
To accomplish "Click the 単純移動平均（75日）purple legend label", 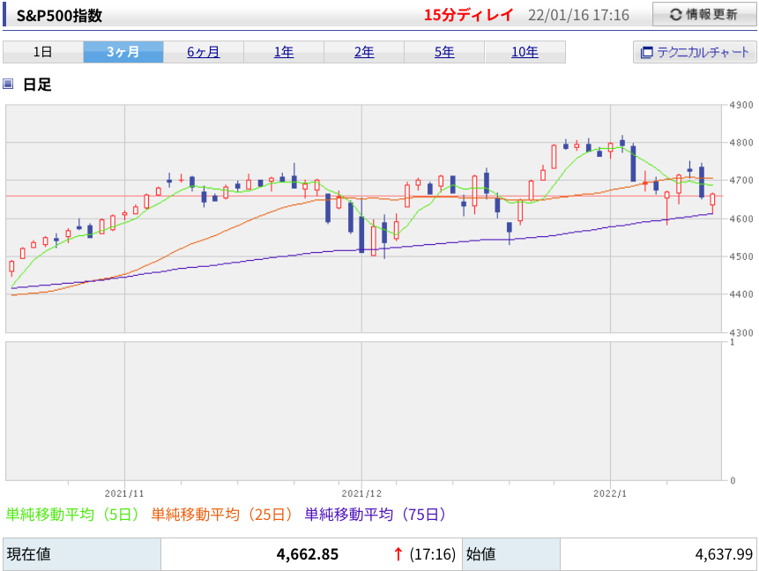I will [376, 514].
